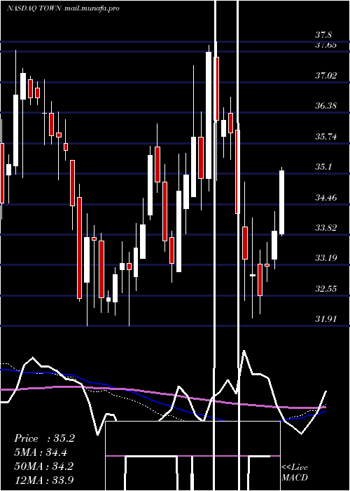The width and height of the screenshot is (350, 491).
Task: Click the '5MA : 34.4' readout
Action: [x=41, y=452]
